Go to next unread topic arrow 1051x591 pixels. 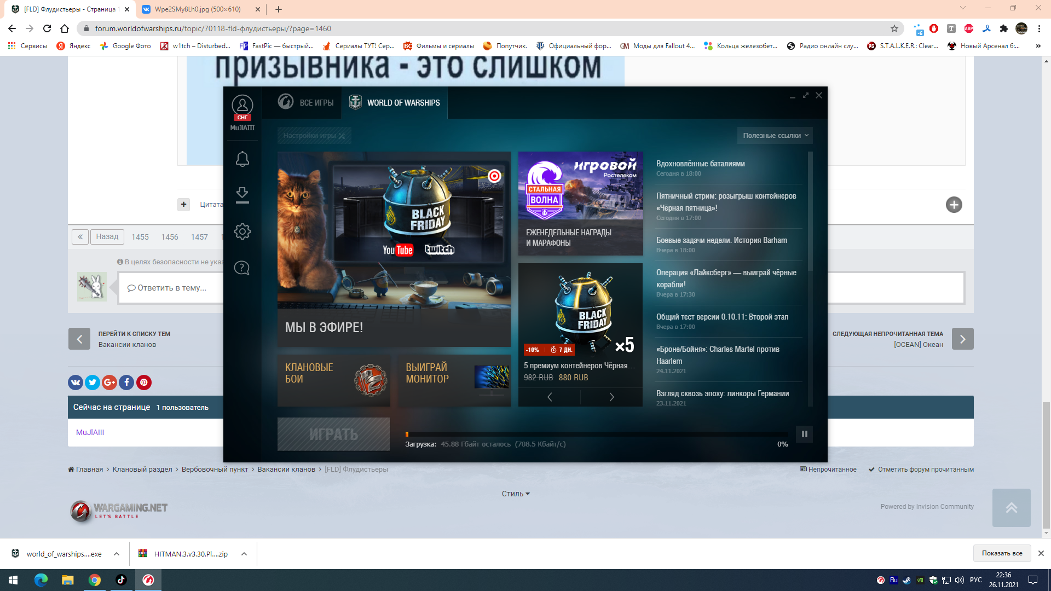[963, 339]
